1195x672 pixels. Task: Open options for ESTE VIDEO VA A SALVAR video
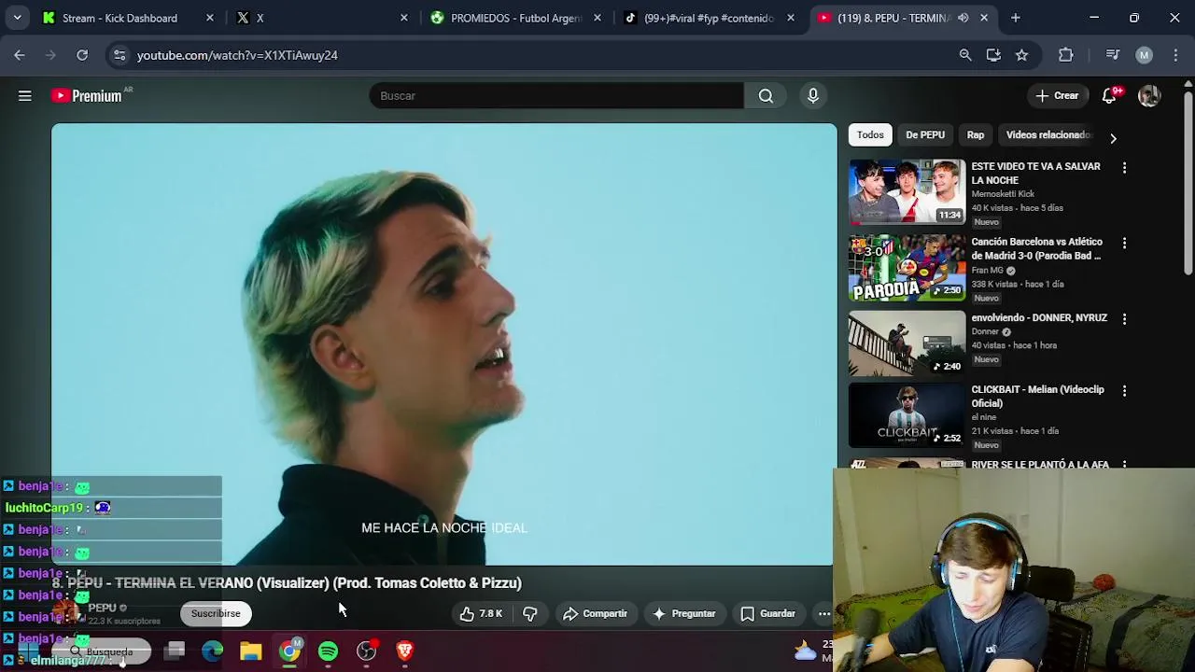click(x=1124, y=167)
